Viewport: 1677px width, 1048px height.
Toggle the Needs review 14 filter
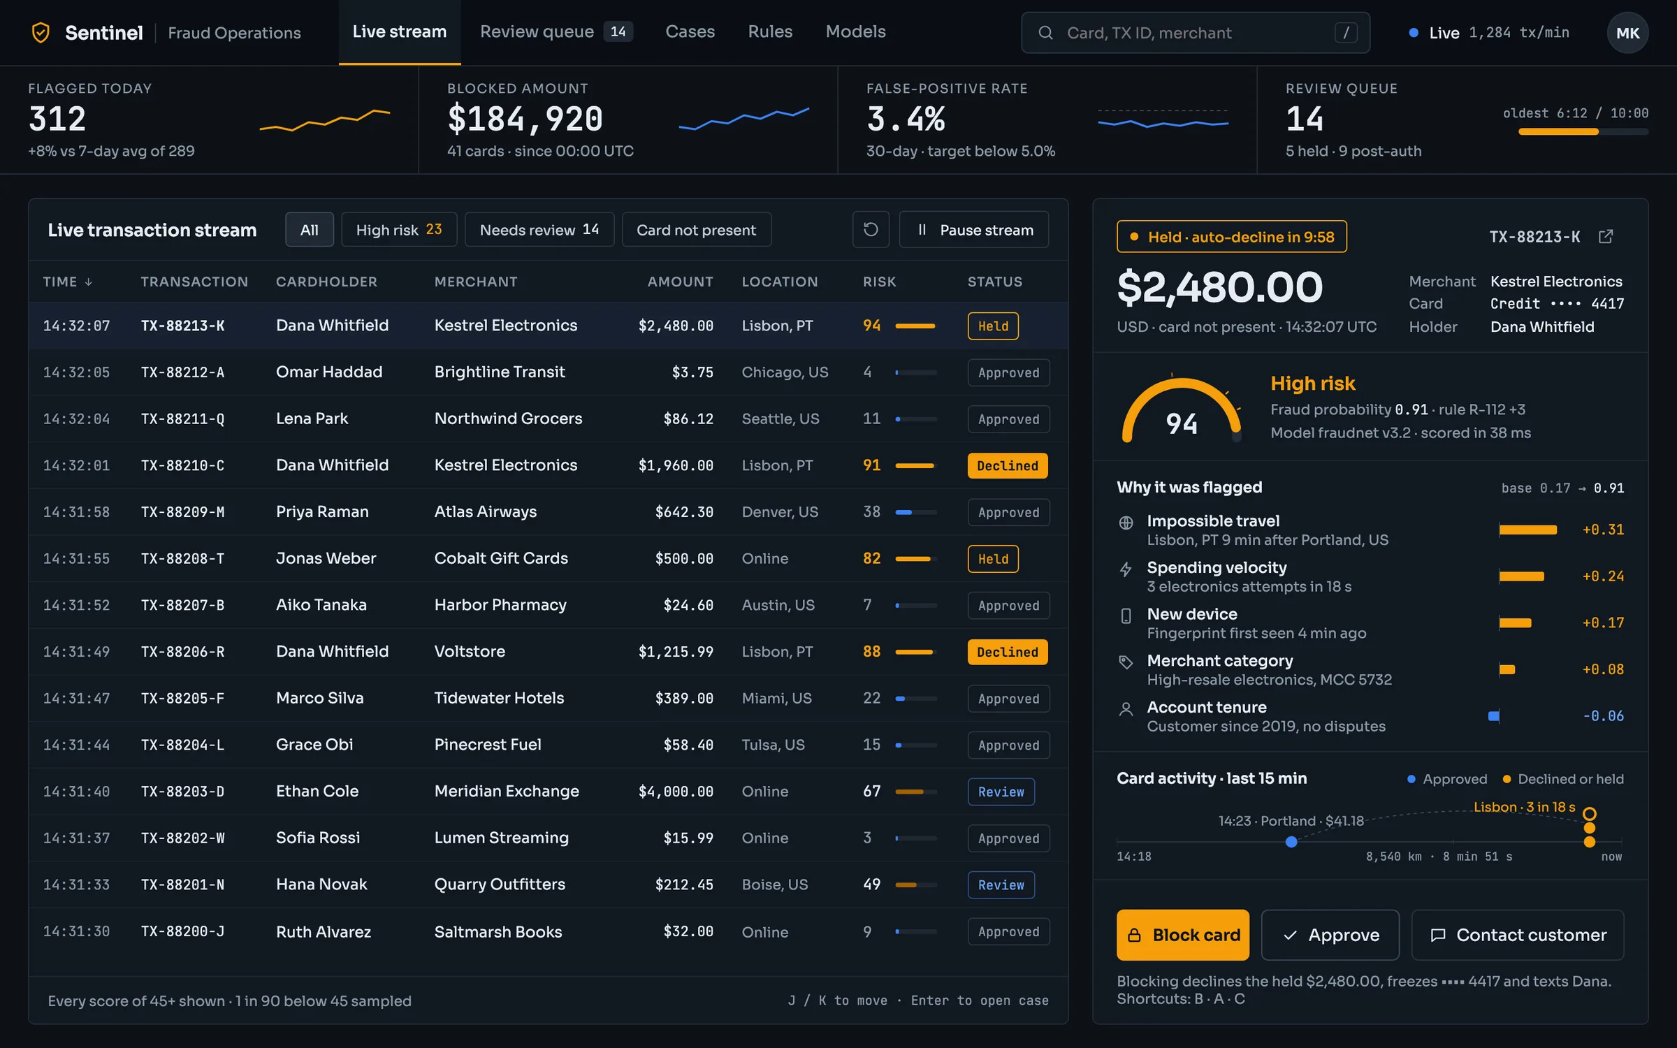click(x=539, y=229)
